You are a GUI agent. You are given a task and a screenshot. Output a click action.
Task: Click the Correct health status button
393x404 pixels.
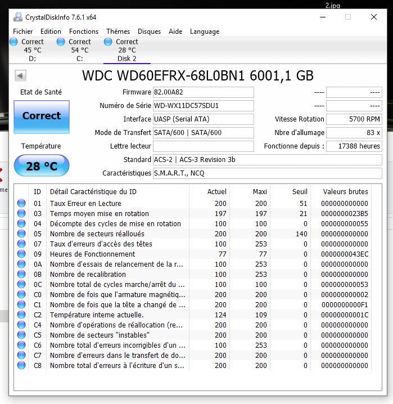(x=42, y=116)
